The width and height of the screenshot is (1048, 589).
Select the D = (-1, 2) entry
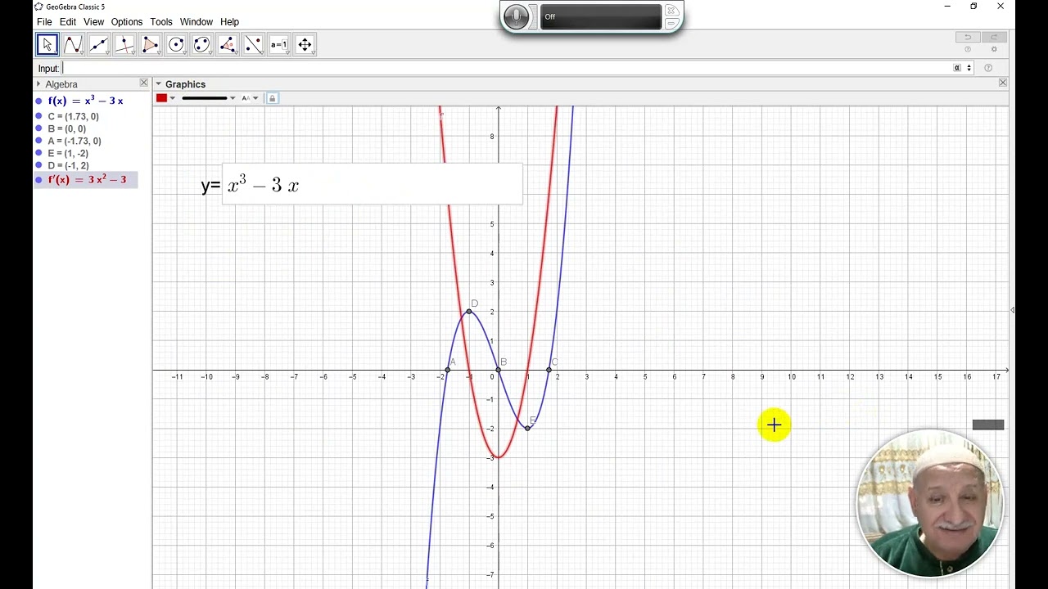(x=68, y=165)
